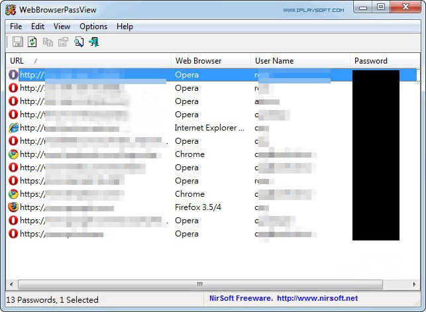
Task: Minimize the WebBrowserPassView window
Action: (363, 7)
